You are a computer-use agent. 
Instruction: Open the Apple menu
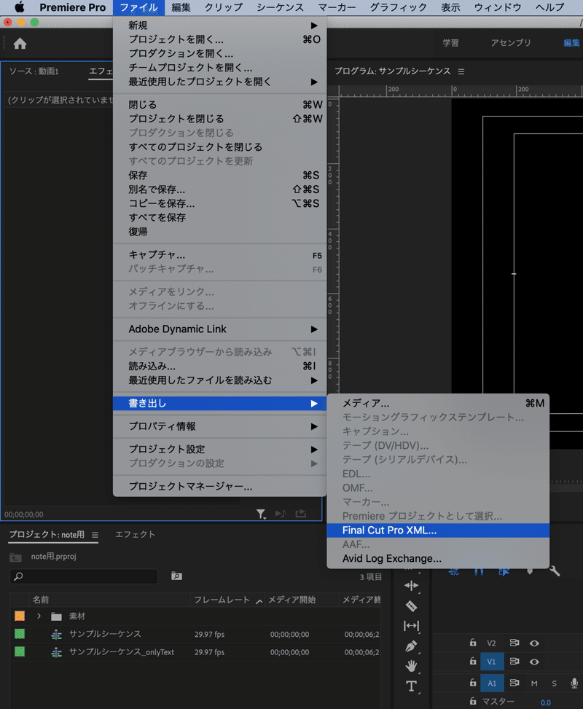click(20, 7)
